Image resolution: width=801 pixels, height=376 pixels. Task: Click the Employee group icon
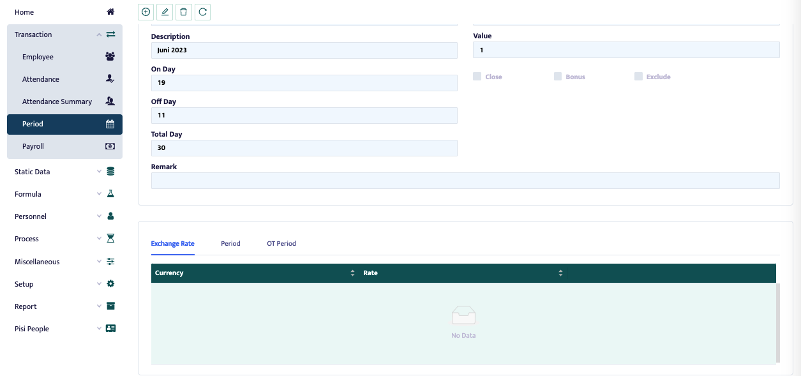[110, 57]
